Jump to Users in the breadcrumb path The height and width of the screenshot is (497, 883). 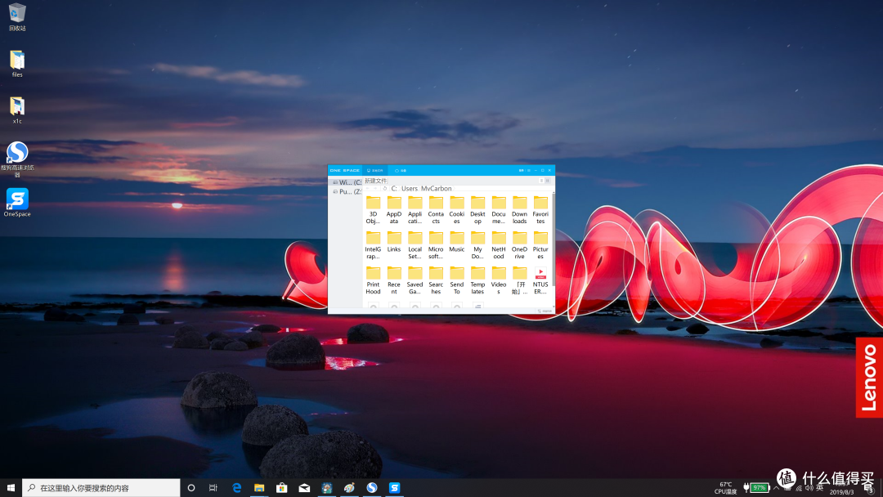pos(410,189)
